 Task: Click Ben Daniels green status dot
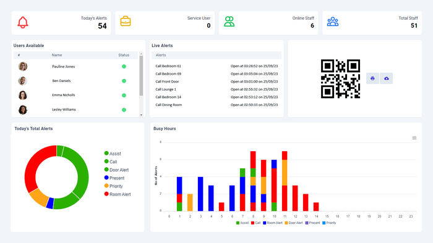point(124,81)
